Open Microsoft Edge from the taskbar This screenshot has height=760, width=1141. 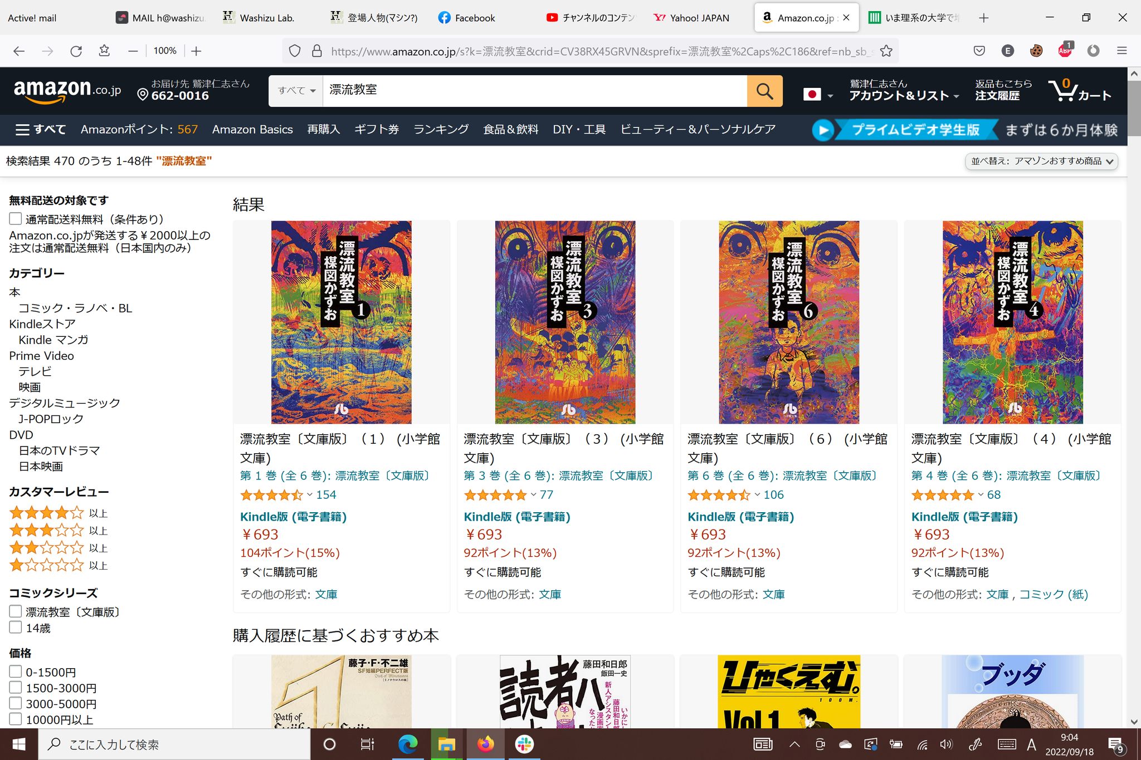click(x=408, y=744)
